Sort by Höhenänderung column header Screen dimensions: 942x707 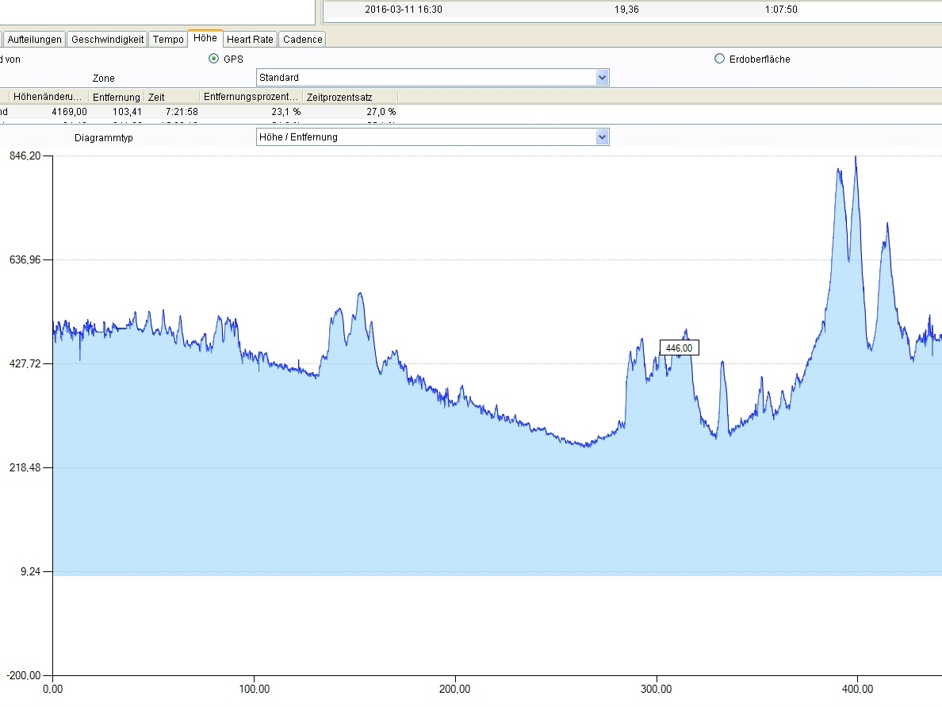[48, 97]
